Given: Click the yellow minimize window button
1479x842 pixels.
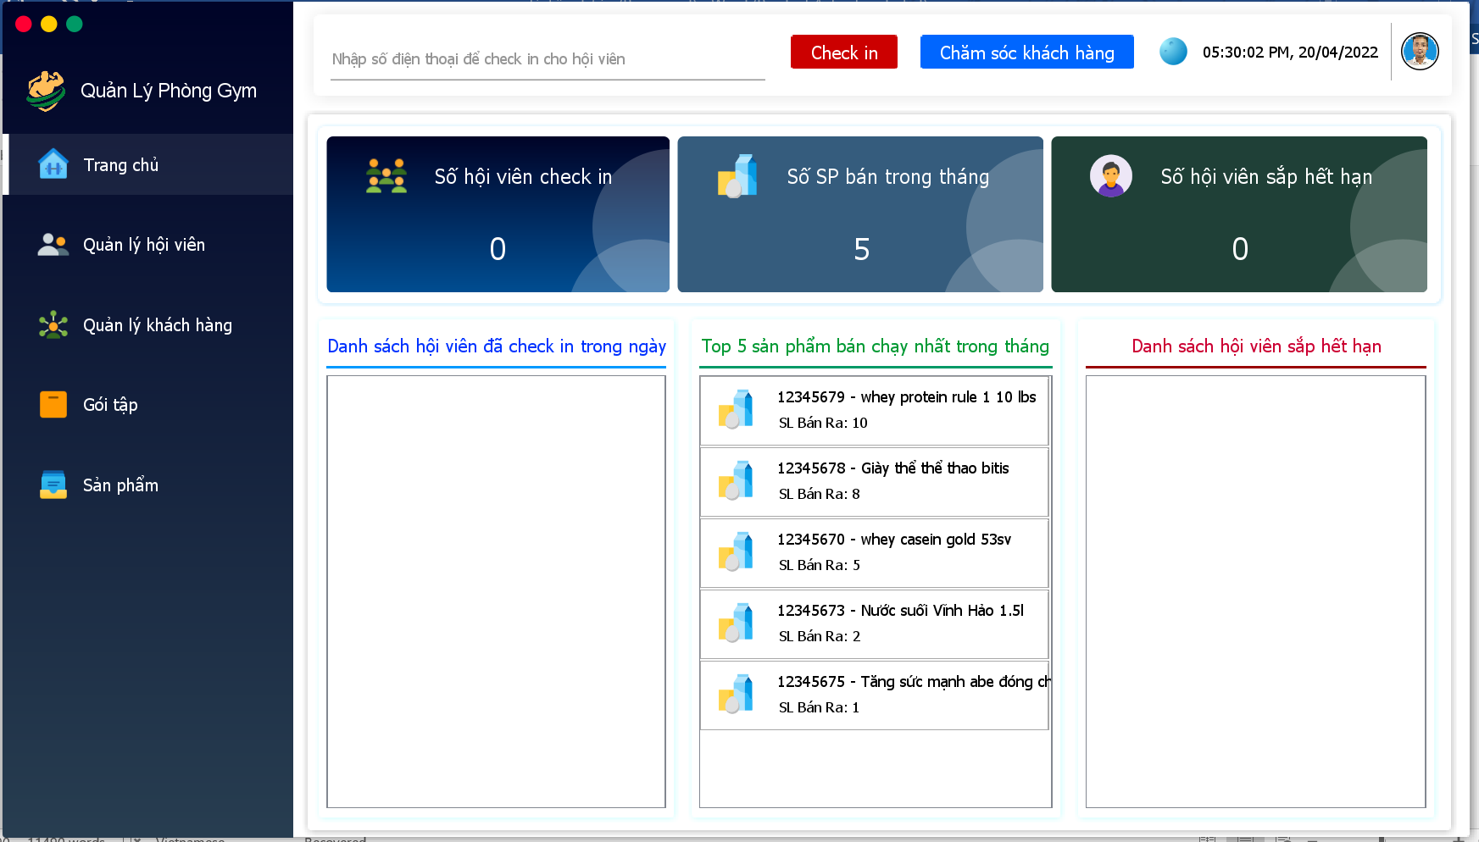Looking at the screenshot, I should tap(49, 24).
